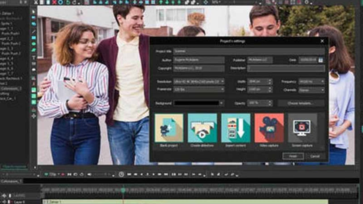Click the Paste clipboard icon in the top toolbar

point(48,2)
